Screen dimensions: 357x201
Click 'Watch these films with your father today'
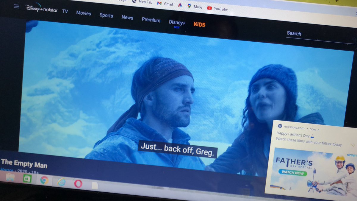coord(309,141)
